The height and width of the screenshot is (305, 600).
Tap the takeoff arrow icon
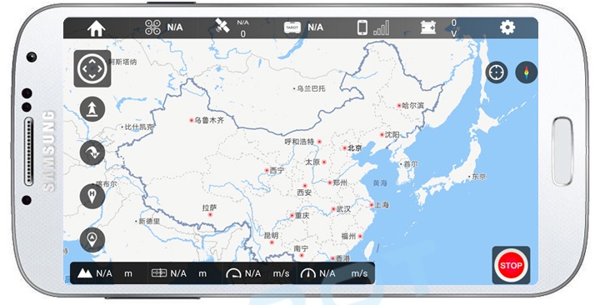pos(92,109)
